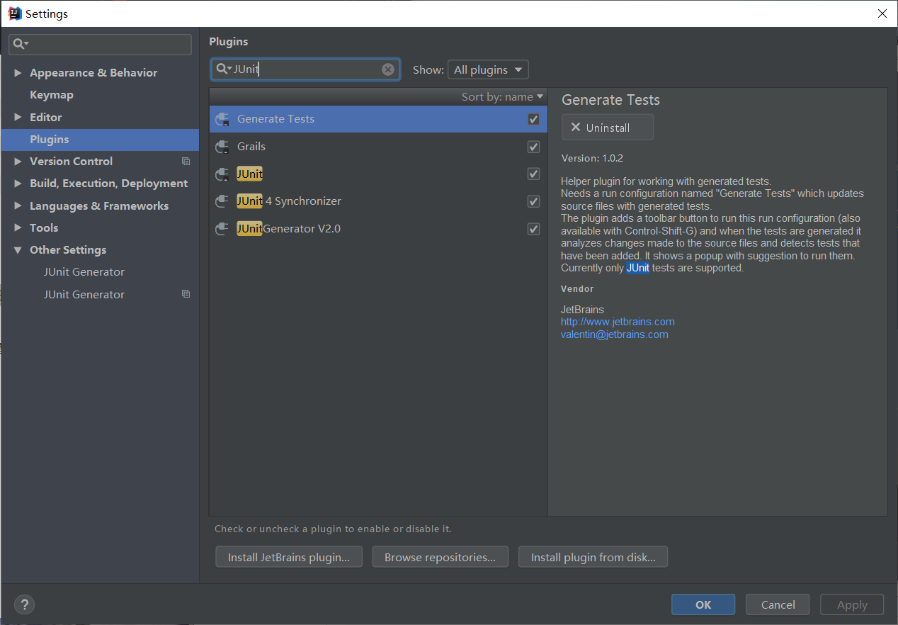Viewport: 898px width, 625px height.
Task: Click the Uninstall button
Action: tap(608, 128)
